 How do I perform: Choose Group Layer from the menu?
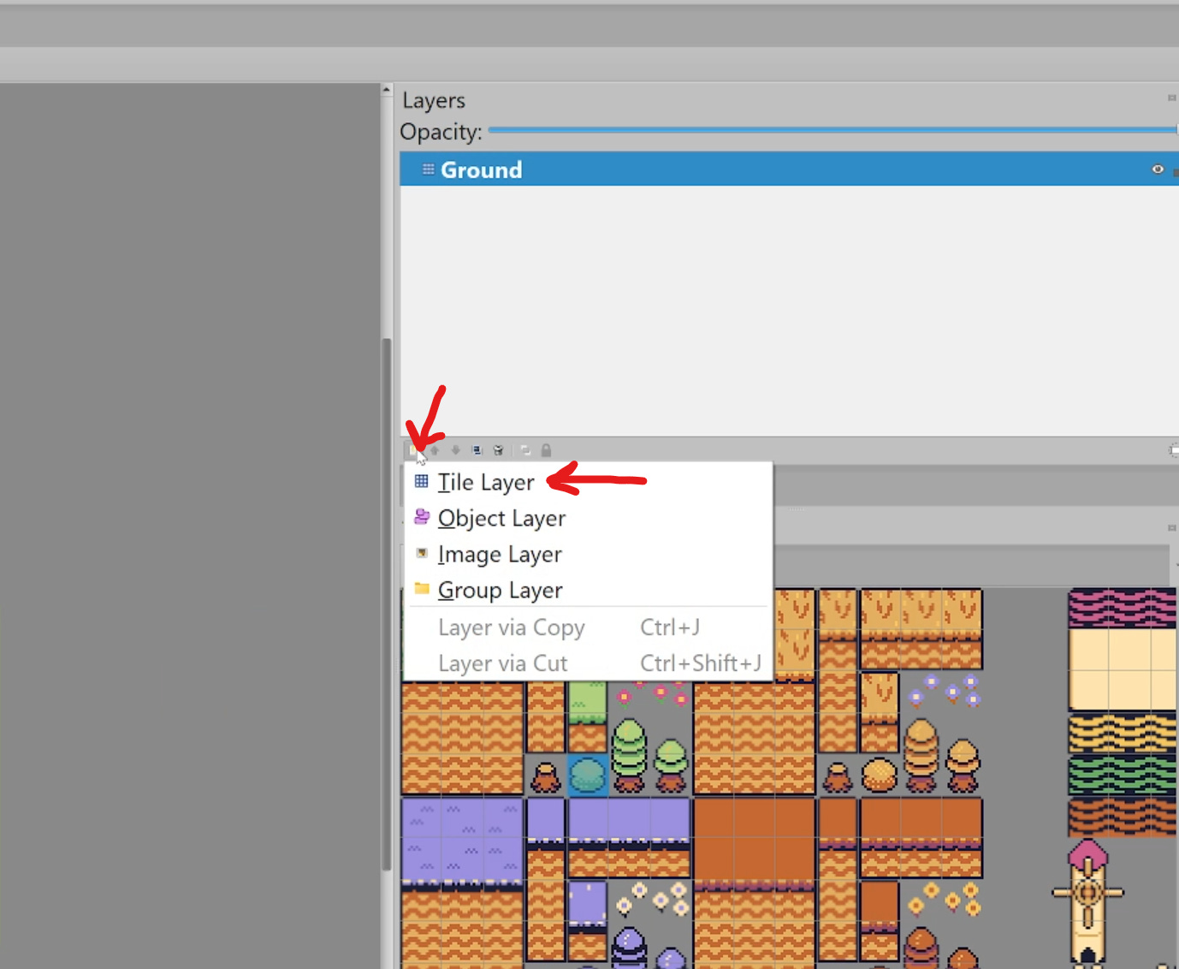click(499, 590)
